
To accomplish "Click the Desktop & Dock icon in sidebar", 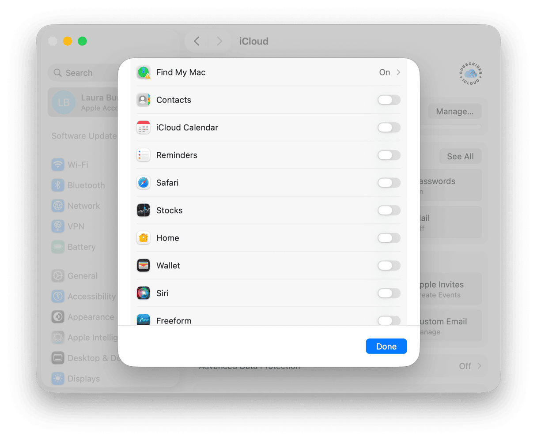I will coord(58,358).
